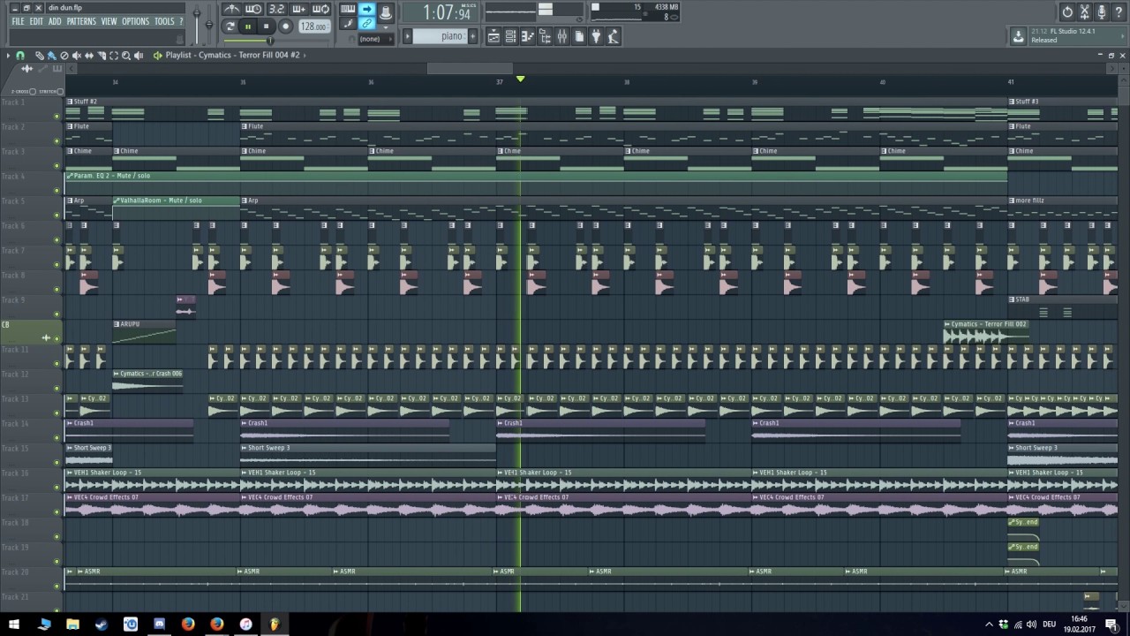Screen dimensions: 1130x636
Task: Click the audio editor scissors icon
Action: 1085,11
